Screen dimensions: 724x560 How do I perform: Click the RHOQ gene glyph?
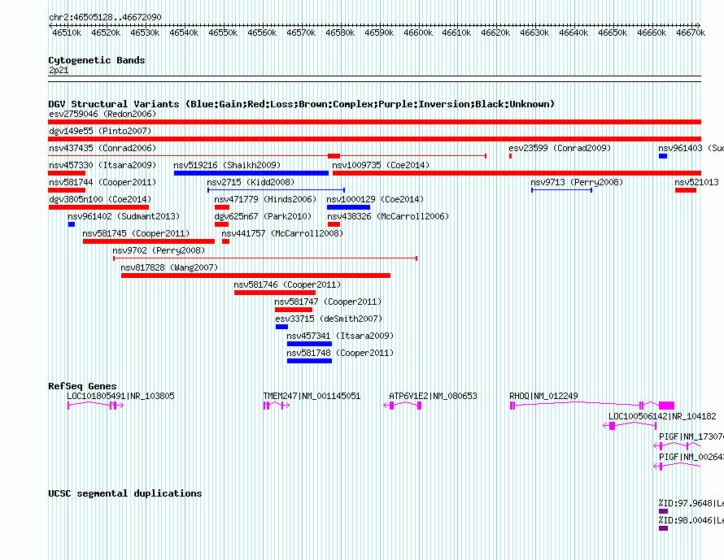coord(592,405)
